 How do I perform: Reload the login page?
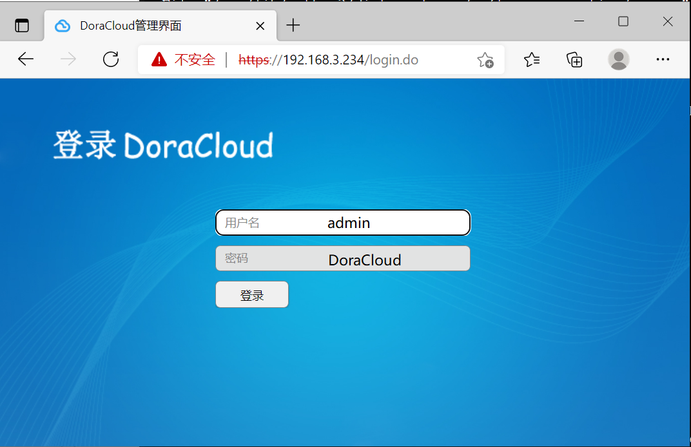coord(111,59)
